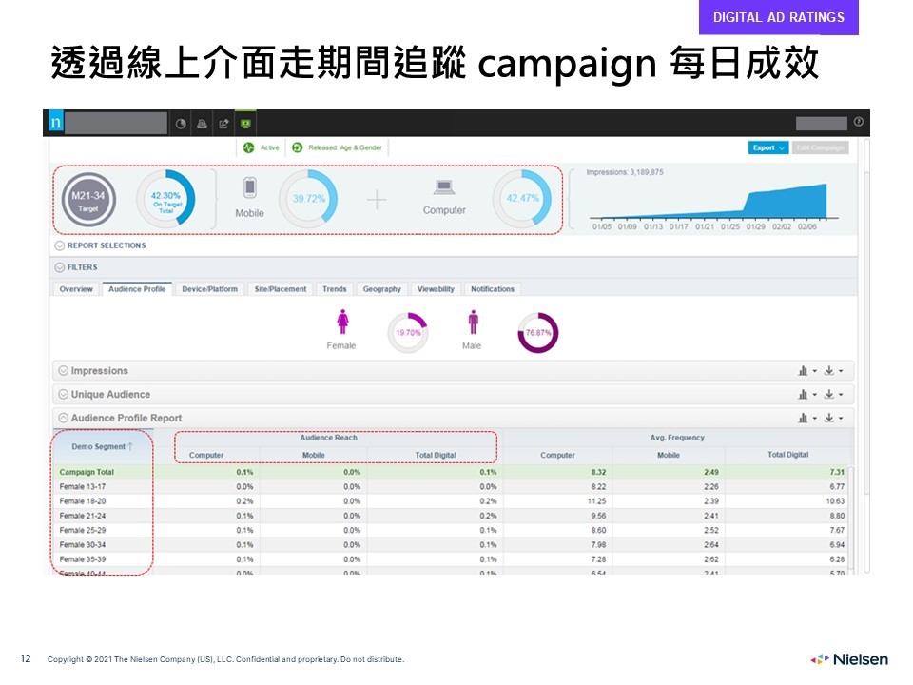Click the Audience Reach Total Digital header
This screenshot has width=913, height=685.
[x=436, y=456]
